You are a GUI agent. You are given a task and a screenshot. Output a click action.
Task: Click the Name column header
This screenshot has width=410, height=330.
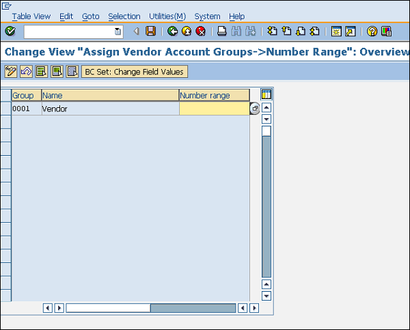[x=110, y=95]
